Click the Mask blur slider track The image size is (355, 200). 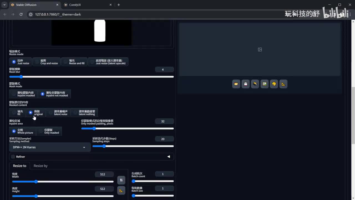click(x=92, y=77)
